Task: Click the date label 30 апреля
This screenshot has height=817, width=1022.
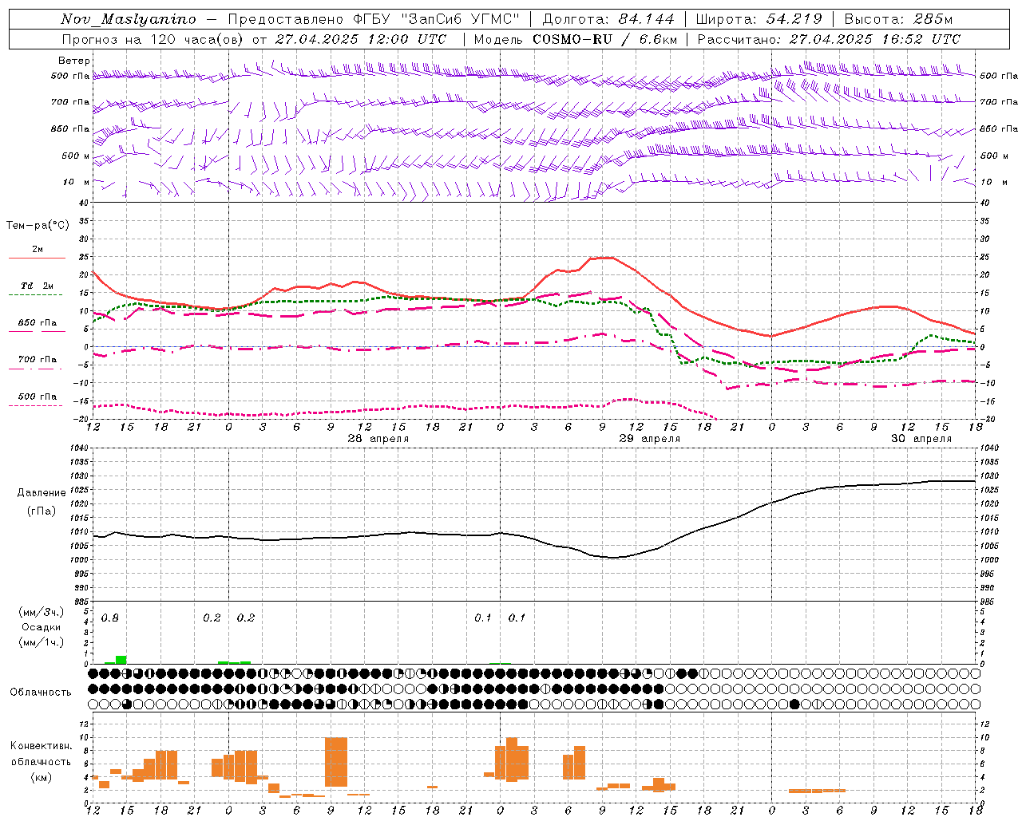Action: pos(921,439)
